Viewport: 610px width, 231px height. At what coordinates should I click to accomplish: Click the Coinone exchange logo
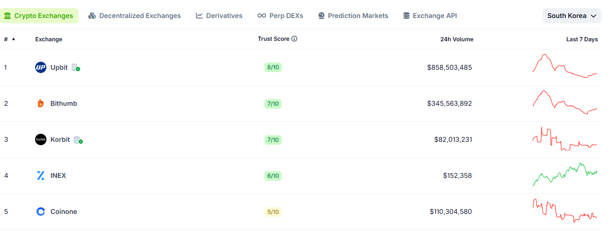point(41,212)
